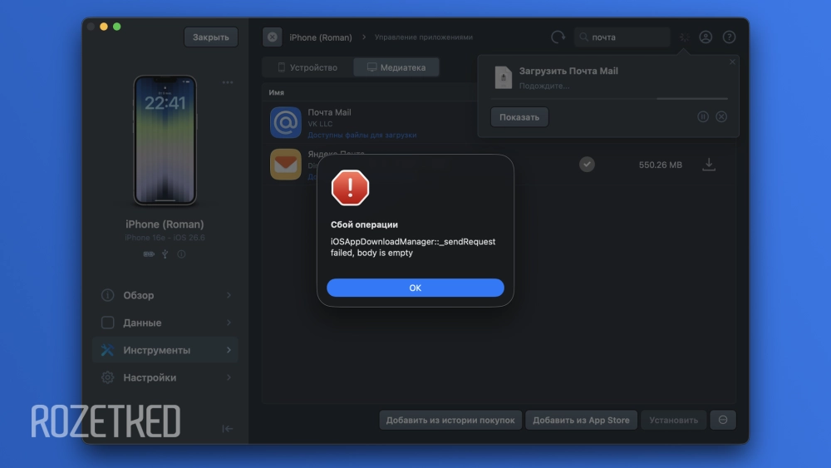
Task: Click the Имя column header
Action: pyautogui.click(x=276, y=92)
